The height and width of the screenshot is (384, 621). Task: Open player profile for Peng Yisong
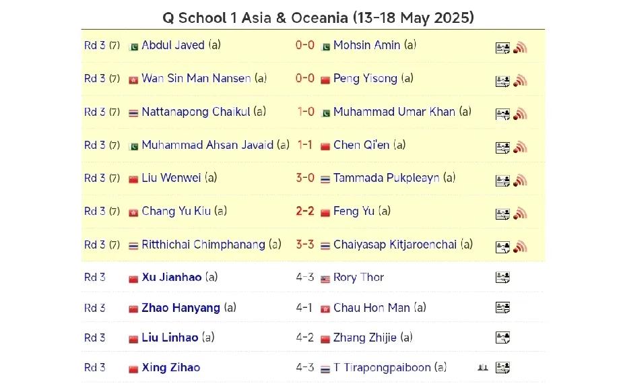(365, 78)
